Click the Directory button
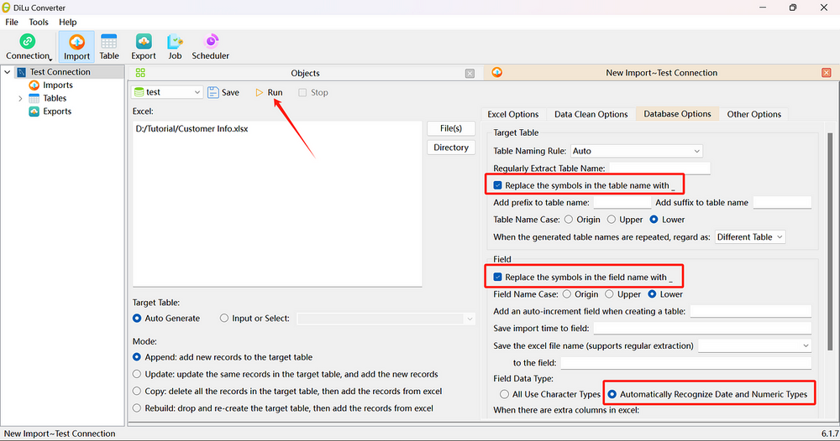 (451, 148)
